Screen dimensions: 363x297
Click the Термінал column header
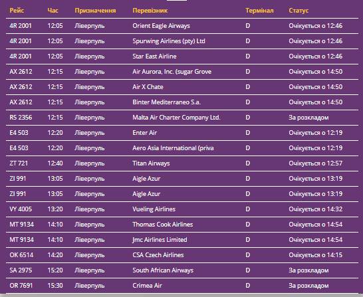[259, 11]
